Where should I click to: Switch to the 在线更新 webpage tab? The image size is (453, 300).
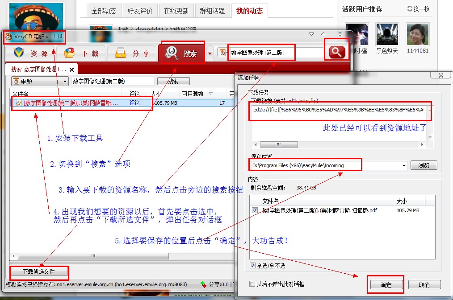pyautogui.click(x=176, y=11)
